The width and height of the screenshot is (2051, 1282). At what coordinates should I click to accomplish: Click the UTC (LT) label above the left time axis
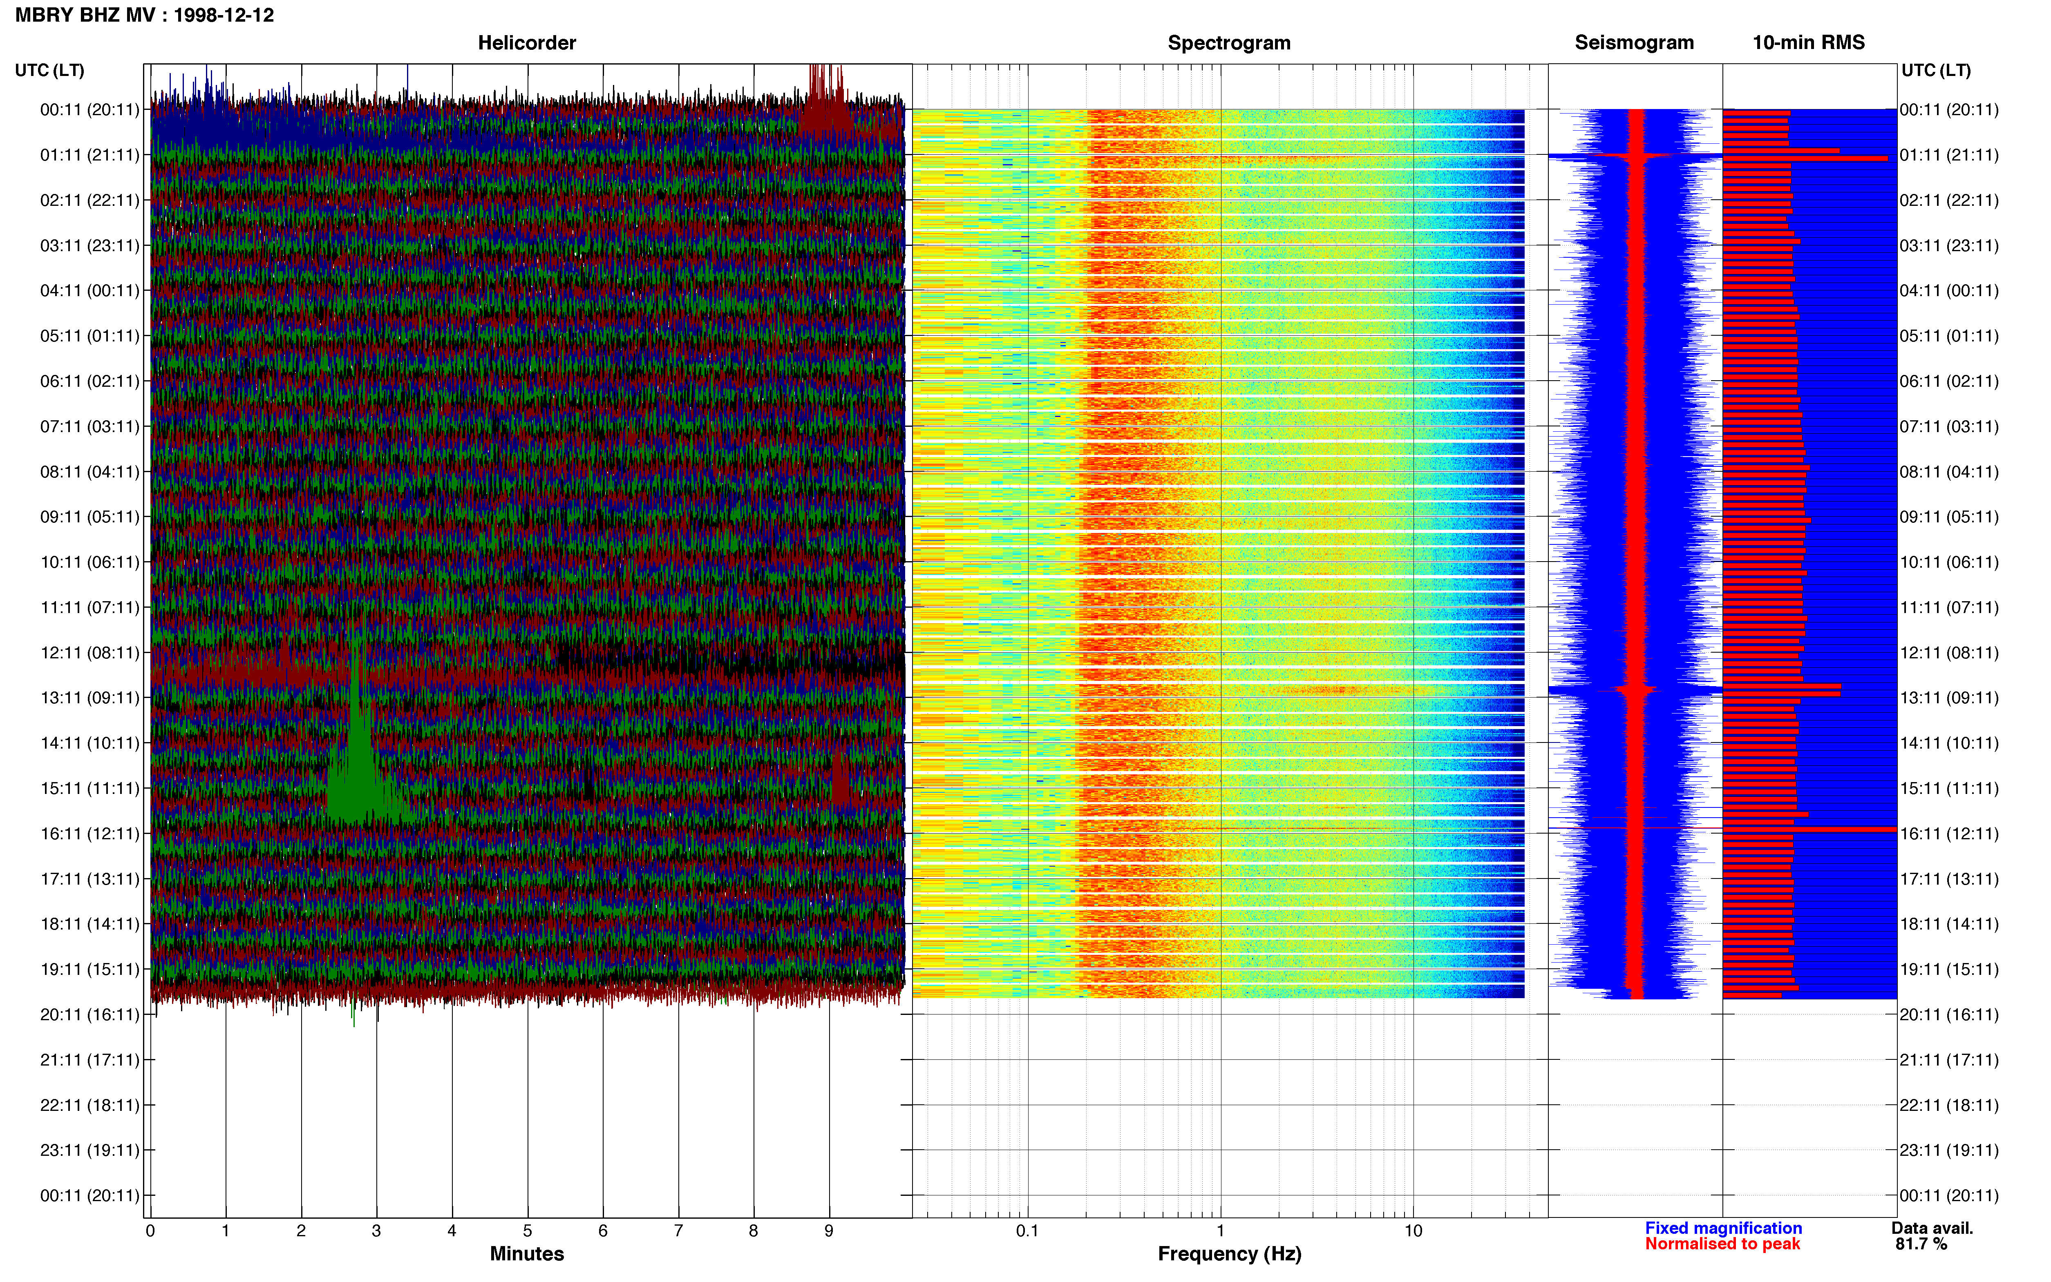pos(49,70)
